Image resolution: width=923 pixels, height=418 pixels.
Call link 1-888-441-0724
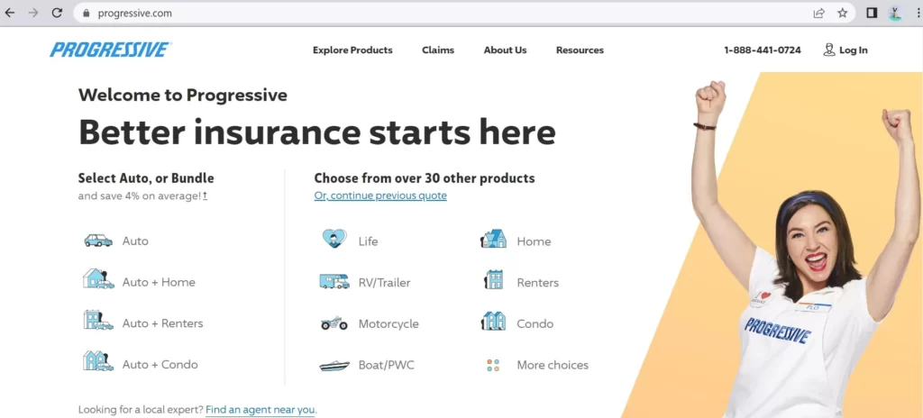pyautogui.click(x=763, y=50)
